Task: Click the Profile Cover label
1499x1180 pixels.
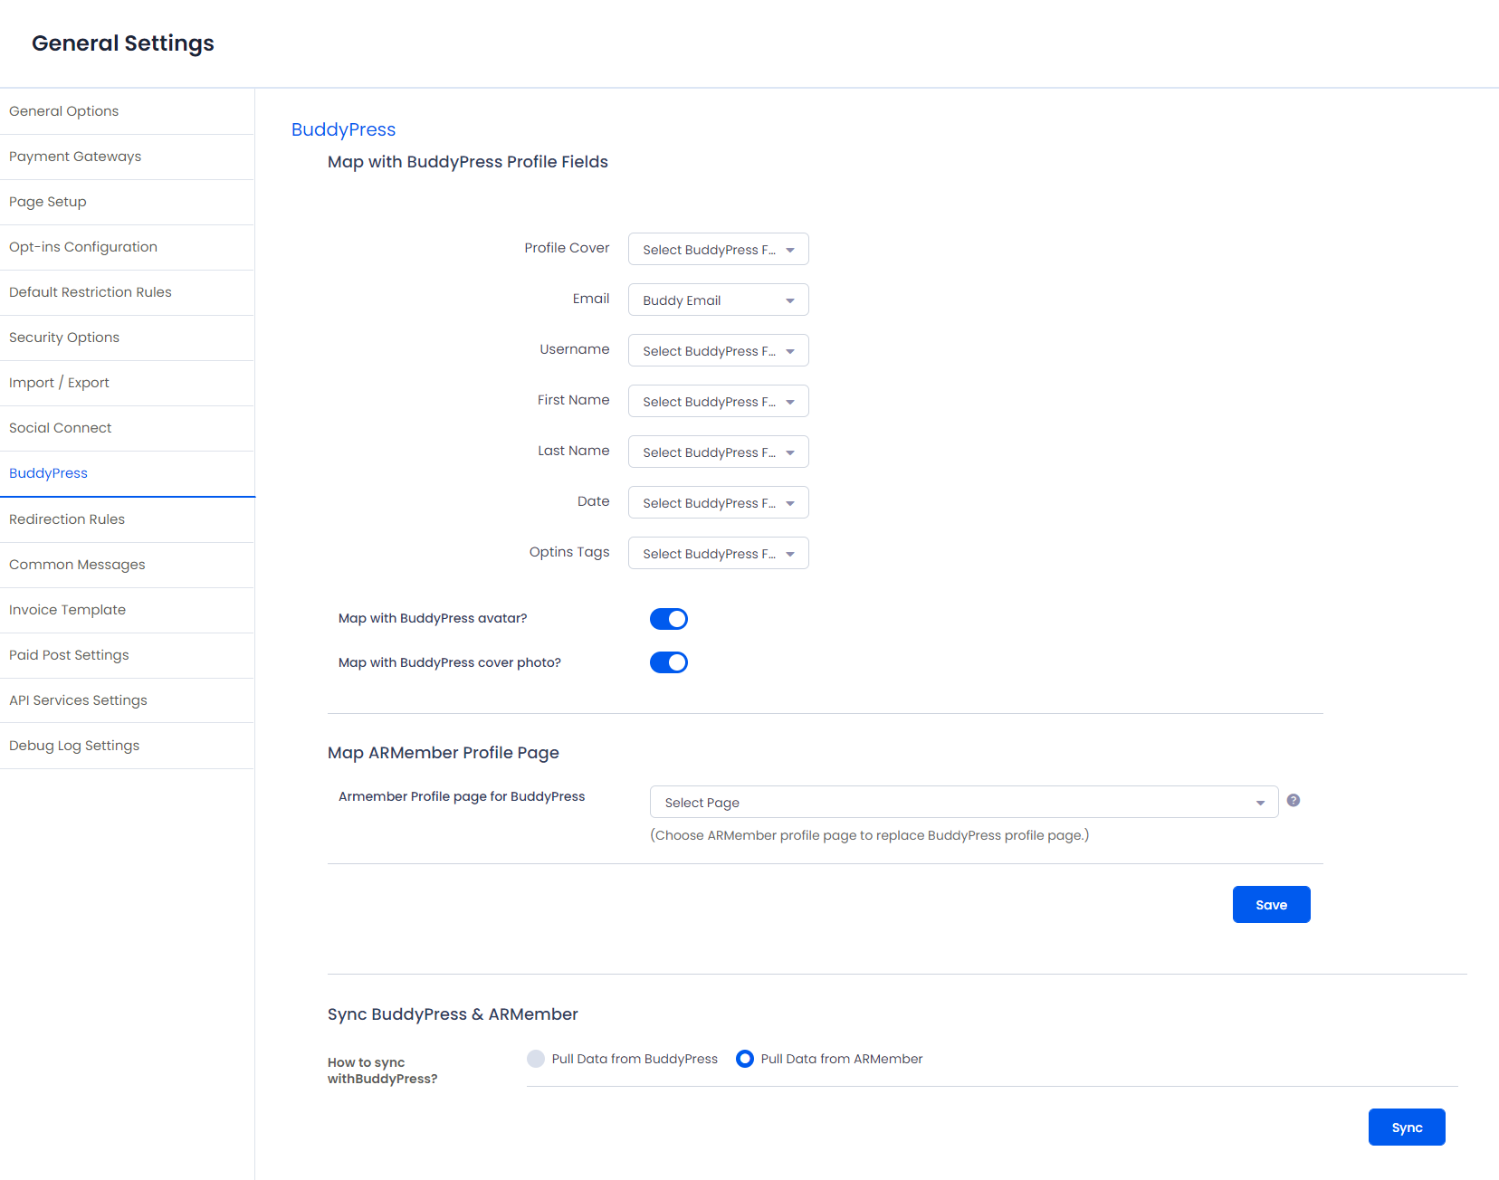Action: 567,248
